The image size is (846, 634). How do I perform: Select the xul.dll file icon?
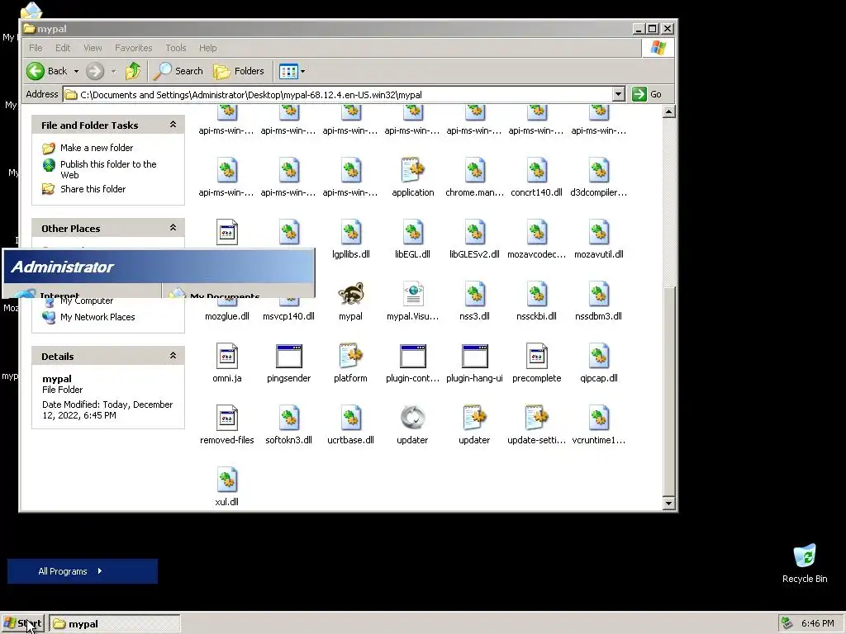(226, 480)
